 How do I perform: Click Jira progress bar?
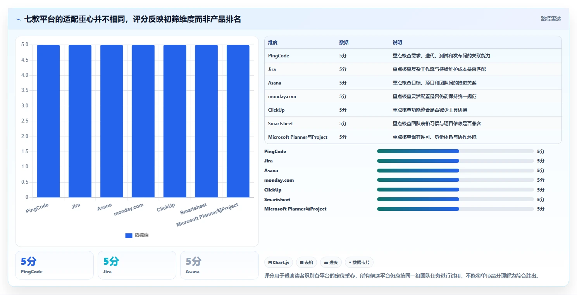coord(455,161)
